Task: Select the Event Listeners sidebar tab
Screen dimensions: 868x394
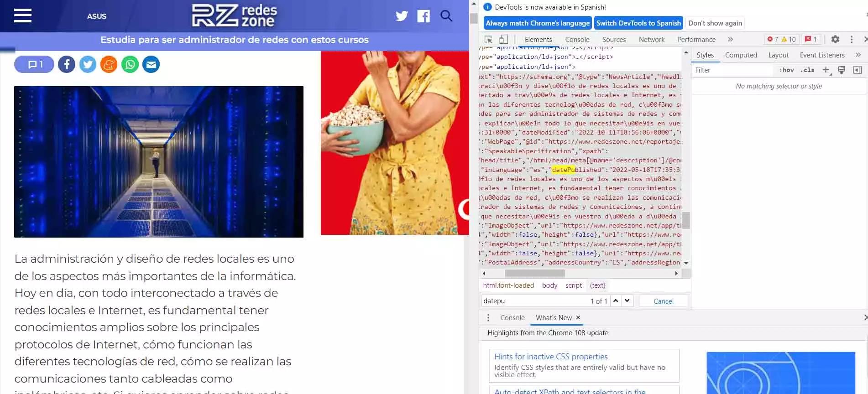Action: [822, 55]
